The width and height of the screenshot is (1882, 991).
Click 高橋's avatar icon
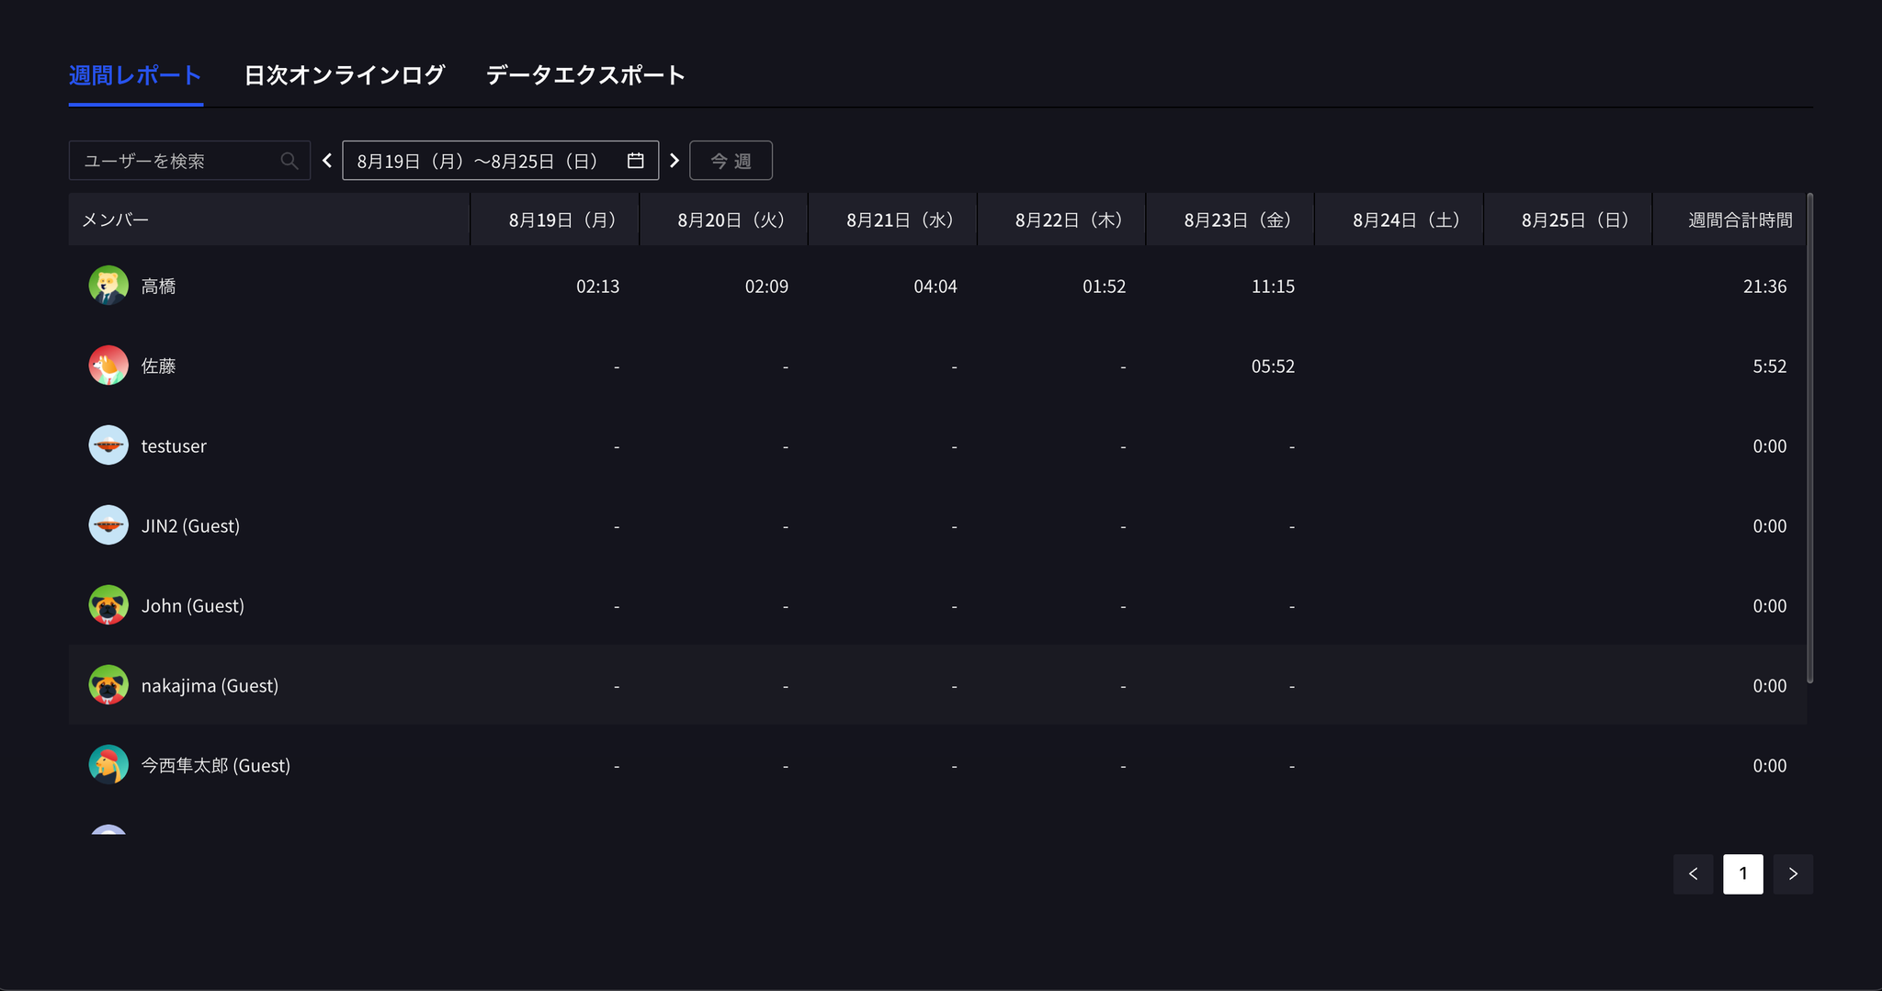[108, 285]
